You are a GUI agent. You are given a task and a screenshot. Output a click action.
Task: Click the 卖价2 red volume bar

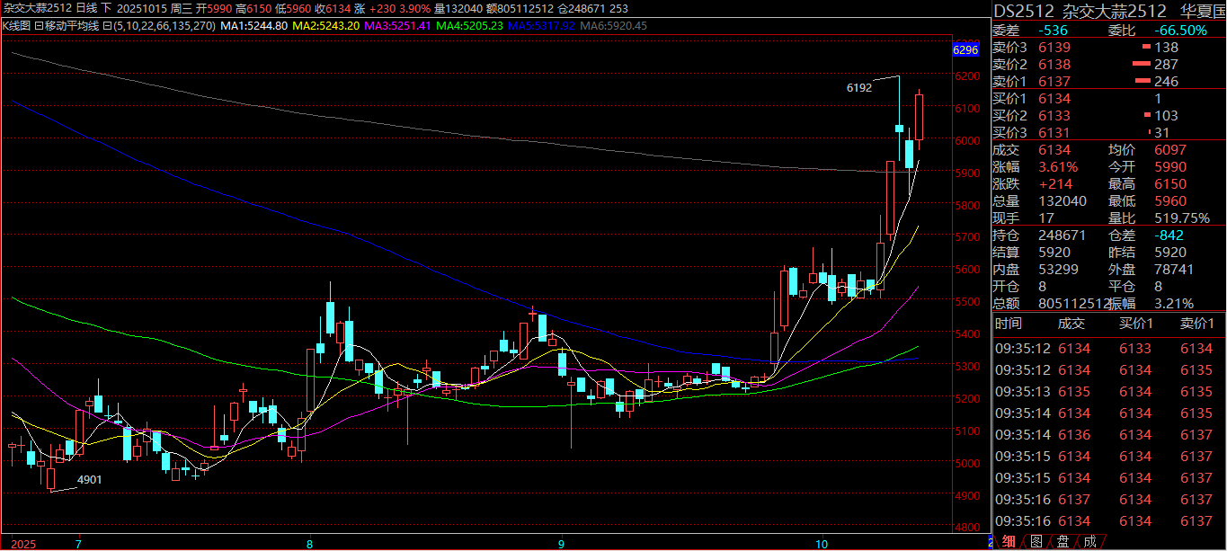[x=1141, y=65]
